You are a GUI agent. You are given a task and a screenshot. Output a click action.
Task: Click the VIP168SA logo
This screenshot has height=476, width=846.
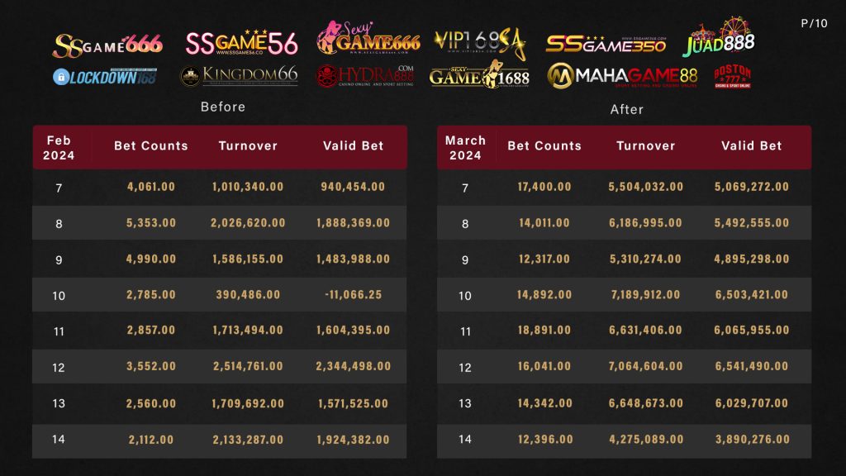pyautogui.click(x=480, y=44)
